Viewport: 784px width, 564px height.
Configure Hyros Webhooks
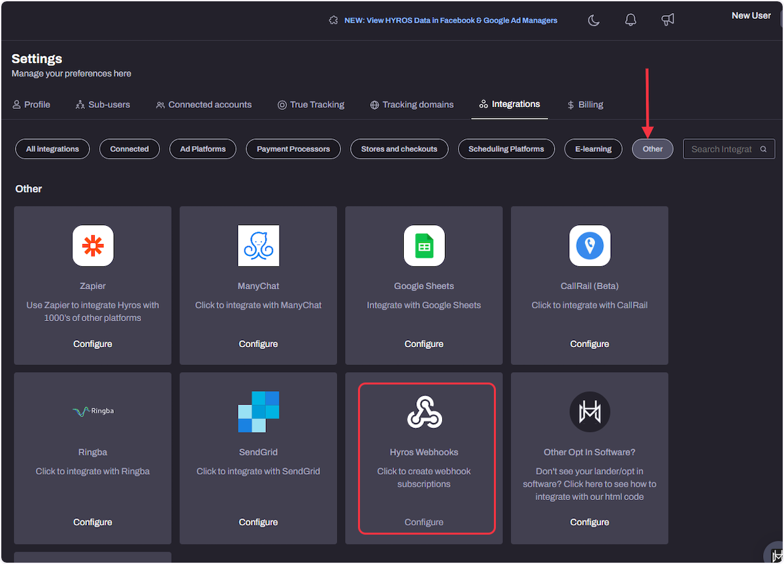(424, 522)
